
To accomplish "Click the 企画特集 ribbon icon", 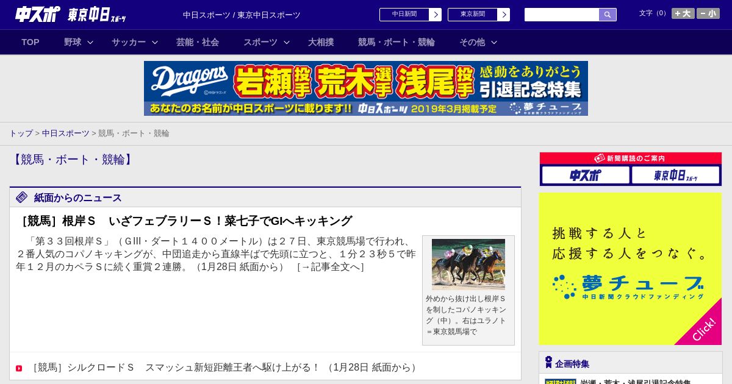I will [548, 363].
